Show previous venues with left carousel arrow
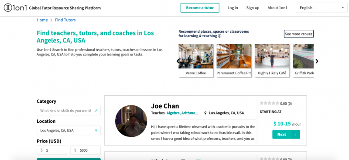349x160 pixels. [178, 61]
